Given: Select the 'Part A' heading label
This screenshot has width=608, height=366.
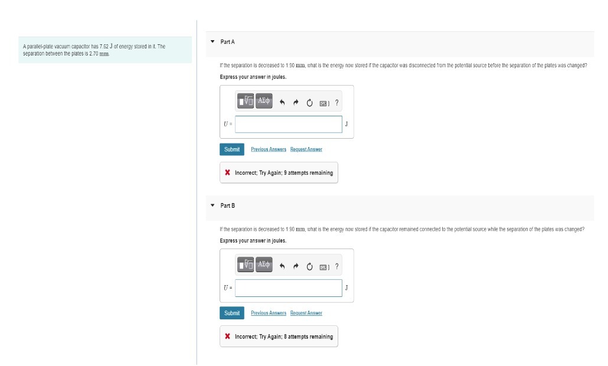Looking at the screenshot, I should (x=227, y=42).
